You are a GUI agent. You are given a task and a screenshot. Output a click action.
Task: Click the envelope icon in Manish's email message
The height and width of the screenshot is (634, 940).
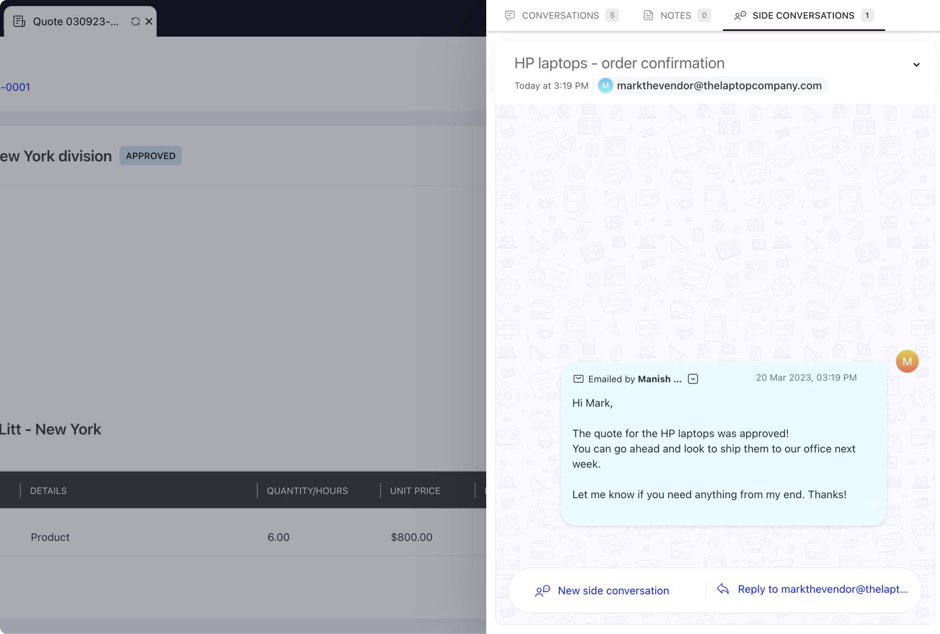578,379
